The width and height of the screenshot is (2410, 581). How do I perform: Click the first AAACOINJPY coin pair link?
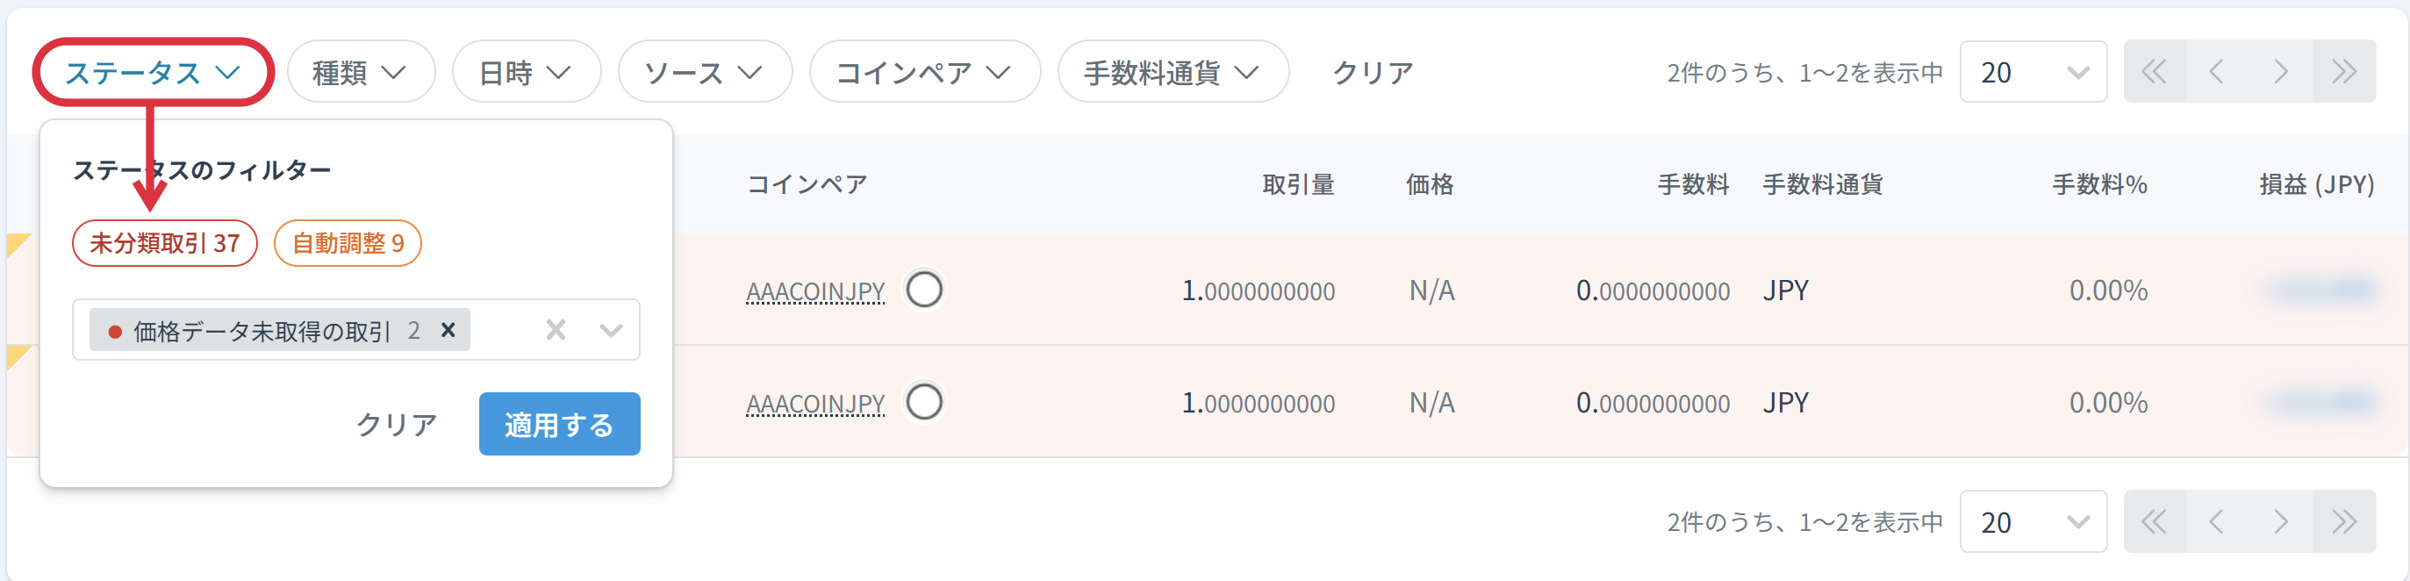point(814,292)
